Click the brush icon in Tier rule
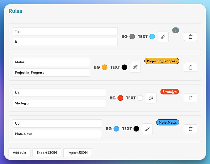210x164 pixels. coord(163,37)
